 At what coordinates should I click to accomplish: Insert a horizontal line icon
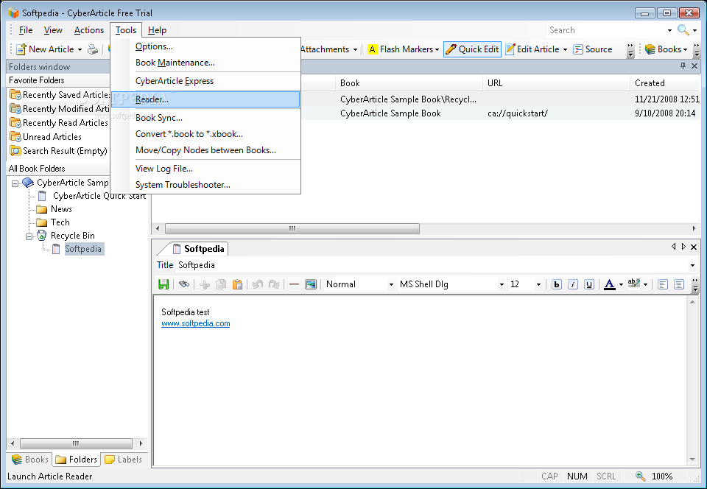click(x=294, y=284)
